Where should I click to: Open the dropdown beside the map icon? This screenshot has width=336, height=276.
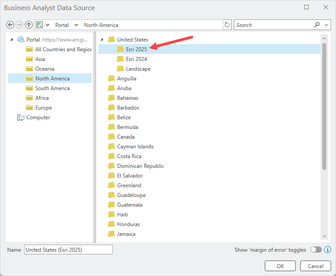click(x=48, y=25)
